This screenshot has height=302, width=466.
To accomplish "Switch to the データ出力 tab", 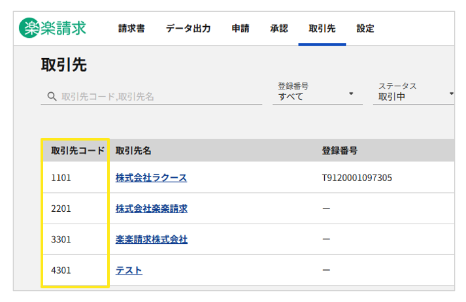I will [188, 29].
